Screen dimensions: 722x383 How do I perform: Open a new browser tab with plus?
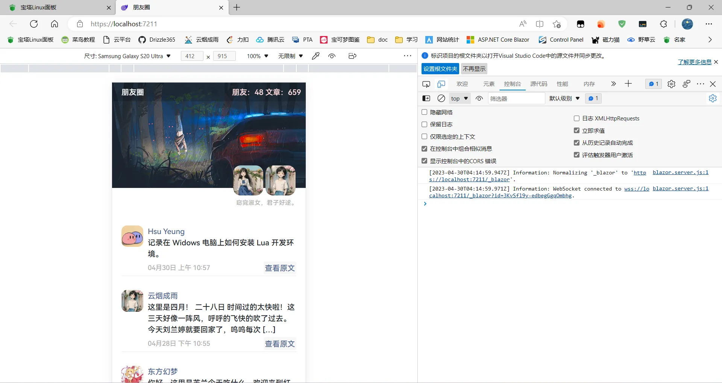pyautogui.click(x=237, y=8)
